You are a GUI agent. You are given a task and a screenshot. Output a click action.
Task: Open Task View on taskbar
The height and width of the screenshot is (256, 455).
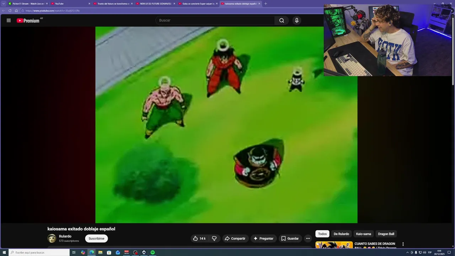point(74,252)
